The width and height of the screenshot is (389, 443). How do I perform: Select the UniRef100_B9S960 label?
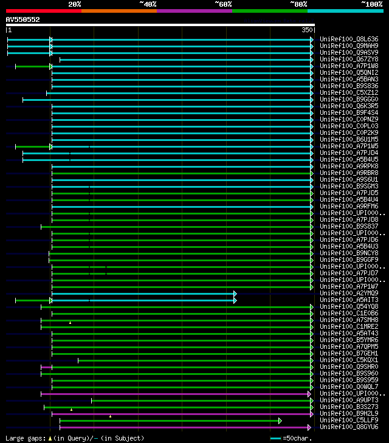tap(349, 374)
